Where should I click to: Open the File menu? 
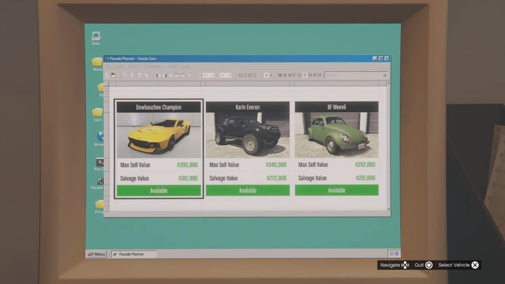tap(108, 66)
